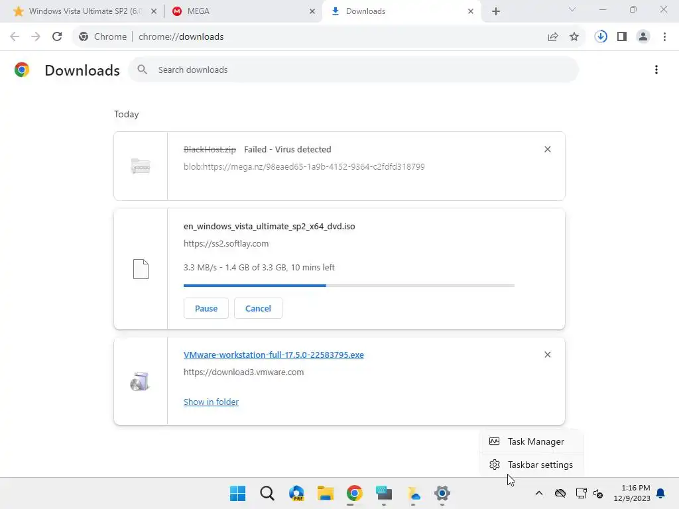Click the BlackHost.zip folder icon
The width and height of the screenshot is (679, 509).
(x=141, y=166)
